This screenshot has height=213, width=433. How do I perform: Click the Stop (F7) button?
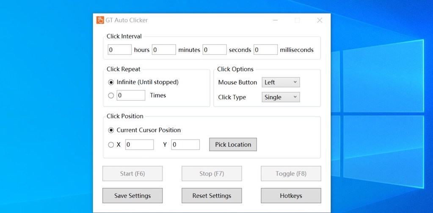tap(212, 173)
